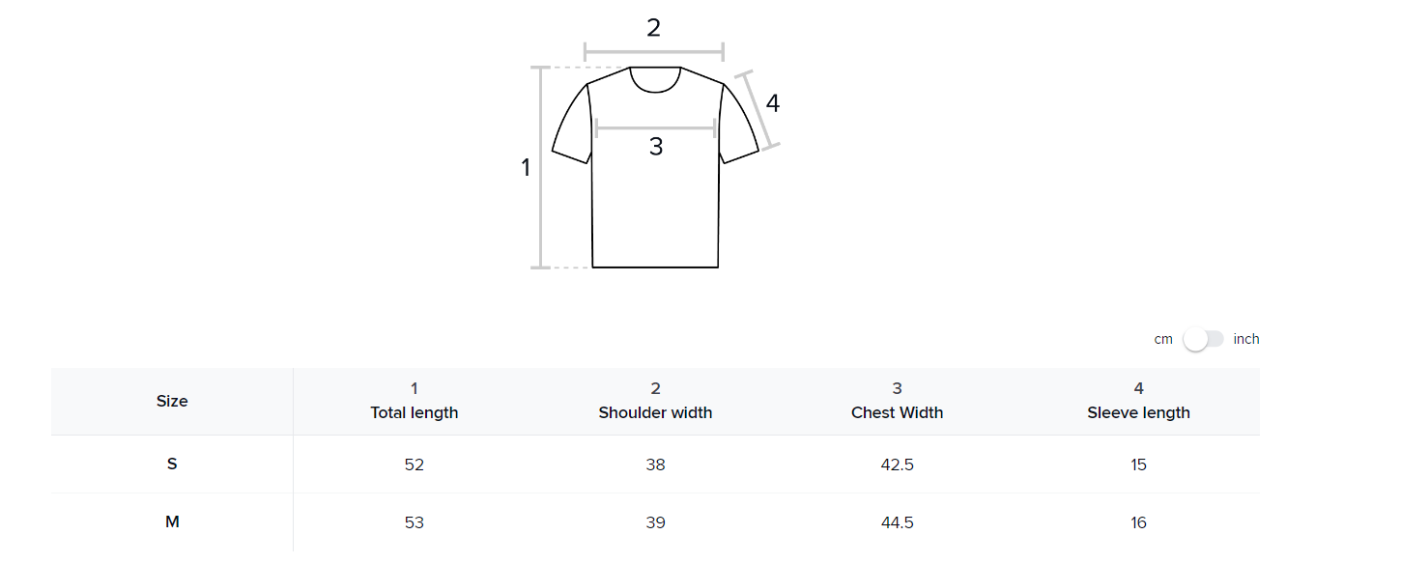Click the 'cm' unit label
The image size is (1401, 563).
point(1163,339)
